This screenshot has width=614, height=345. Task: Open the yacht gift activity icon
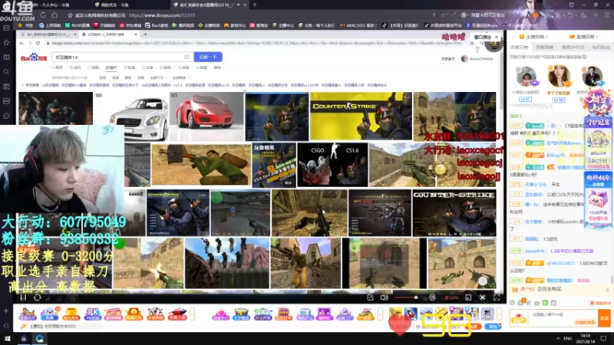[177, 314]
